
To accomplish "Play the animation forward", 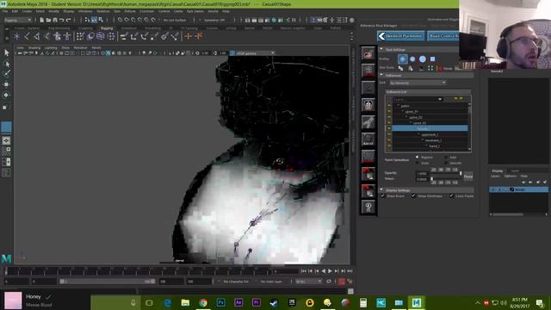I will tap(330, 271).
